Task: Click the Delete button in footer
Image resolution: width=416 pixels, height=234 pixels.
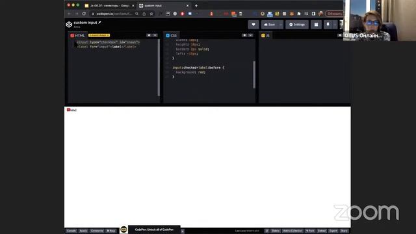Action: pos(276,231)
